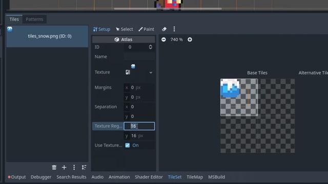
Task: Open the TileSet bottom panel
Action: [x=175, y=177]
